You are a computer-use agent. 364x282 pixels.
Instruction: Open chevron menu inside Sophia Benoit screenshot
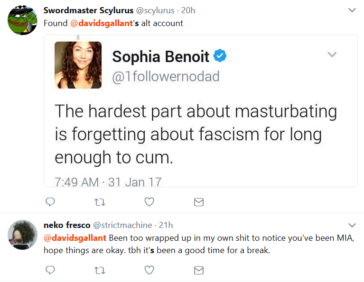coord(332,55)
